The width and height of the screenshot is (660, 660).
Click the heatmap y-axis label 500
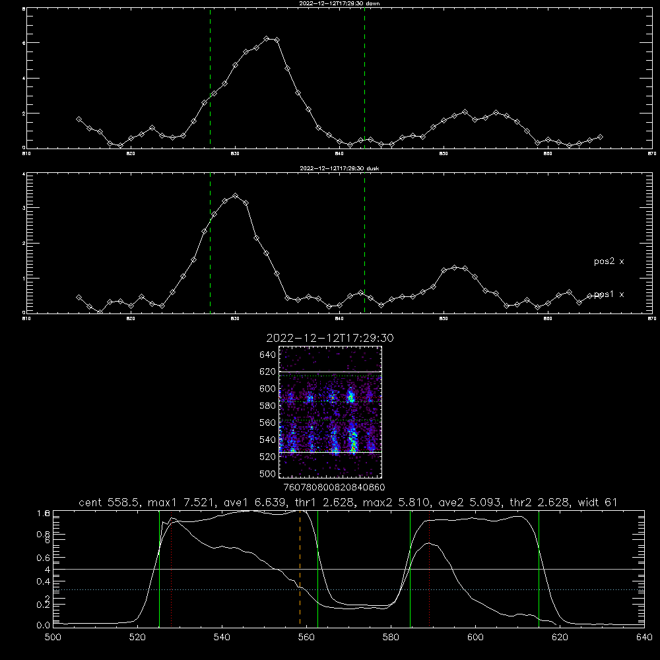pos(268,473)
